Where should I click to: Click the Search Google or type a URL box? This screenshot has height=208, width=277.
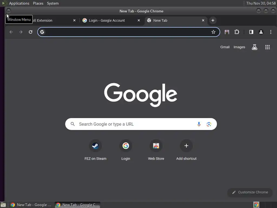point(141,124)
